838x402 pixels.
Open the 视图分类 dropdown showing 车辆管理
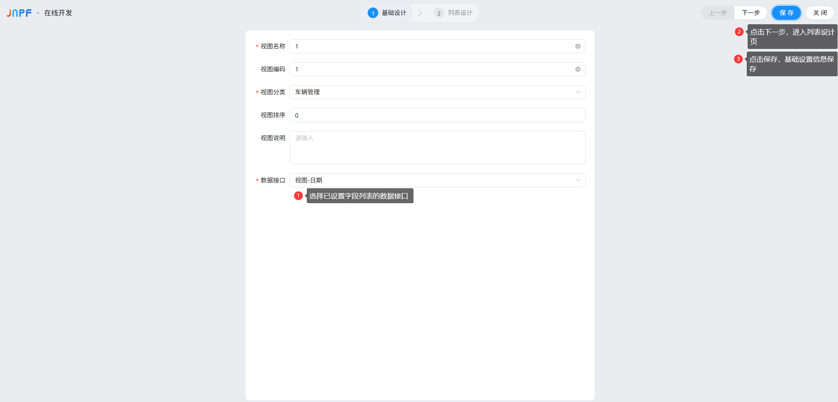pyautogui.click(x=437, y=92)
